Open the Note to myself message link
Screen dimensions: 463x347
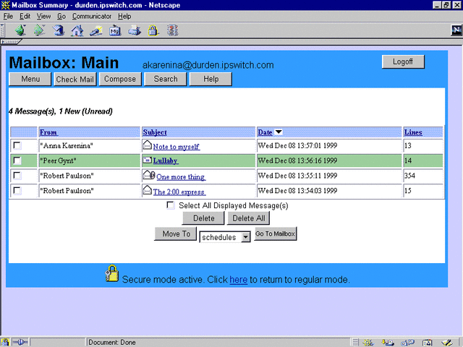pos(177,146)
